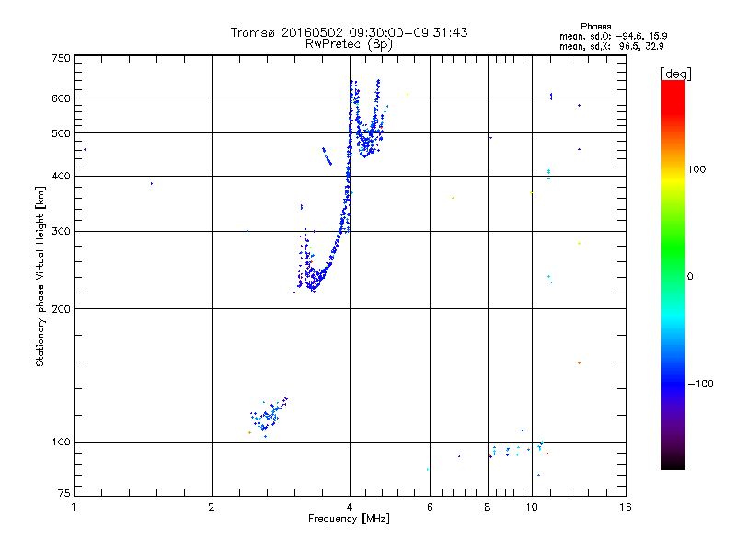
Task: Click the plot title 'Tromsø 20160502 09:30:00-09:31:43'
Action: (x=349, y=32)
